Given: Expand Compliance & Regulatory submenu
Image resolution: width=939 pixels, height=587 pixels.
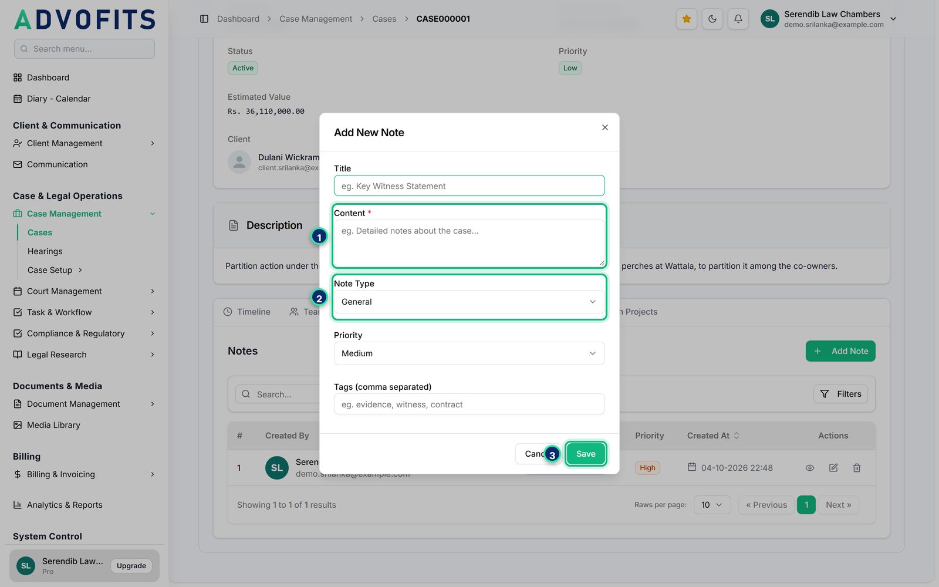Looking at the screenshot, I should click(85, 333).
